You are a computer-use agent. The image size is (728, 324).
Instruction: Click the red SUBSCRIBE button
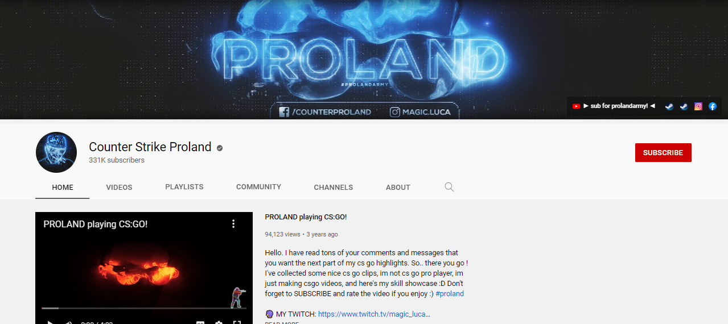coord(663,152)
